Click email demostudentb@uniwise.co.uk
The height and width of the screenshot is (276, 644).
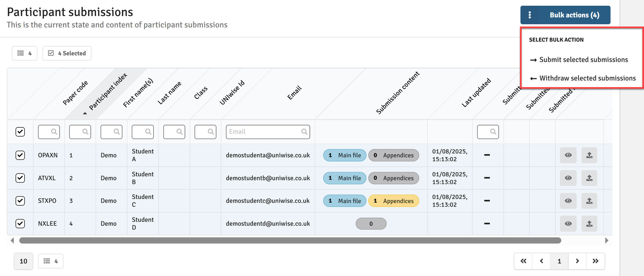(x=268, y=178)
